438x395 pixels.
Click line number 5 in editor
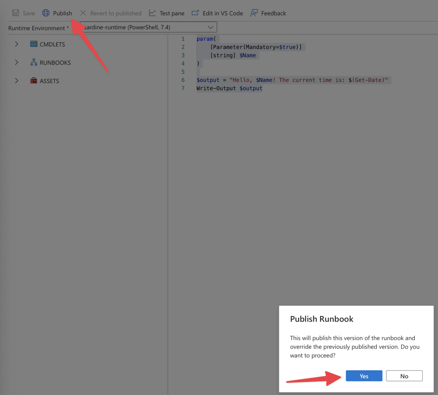[x=183, y=72]
